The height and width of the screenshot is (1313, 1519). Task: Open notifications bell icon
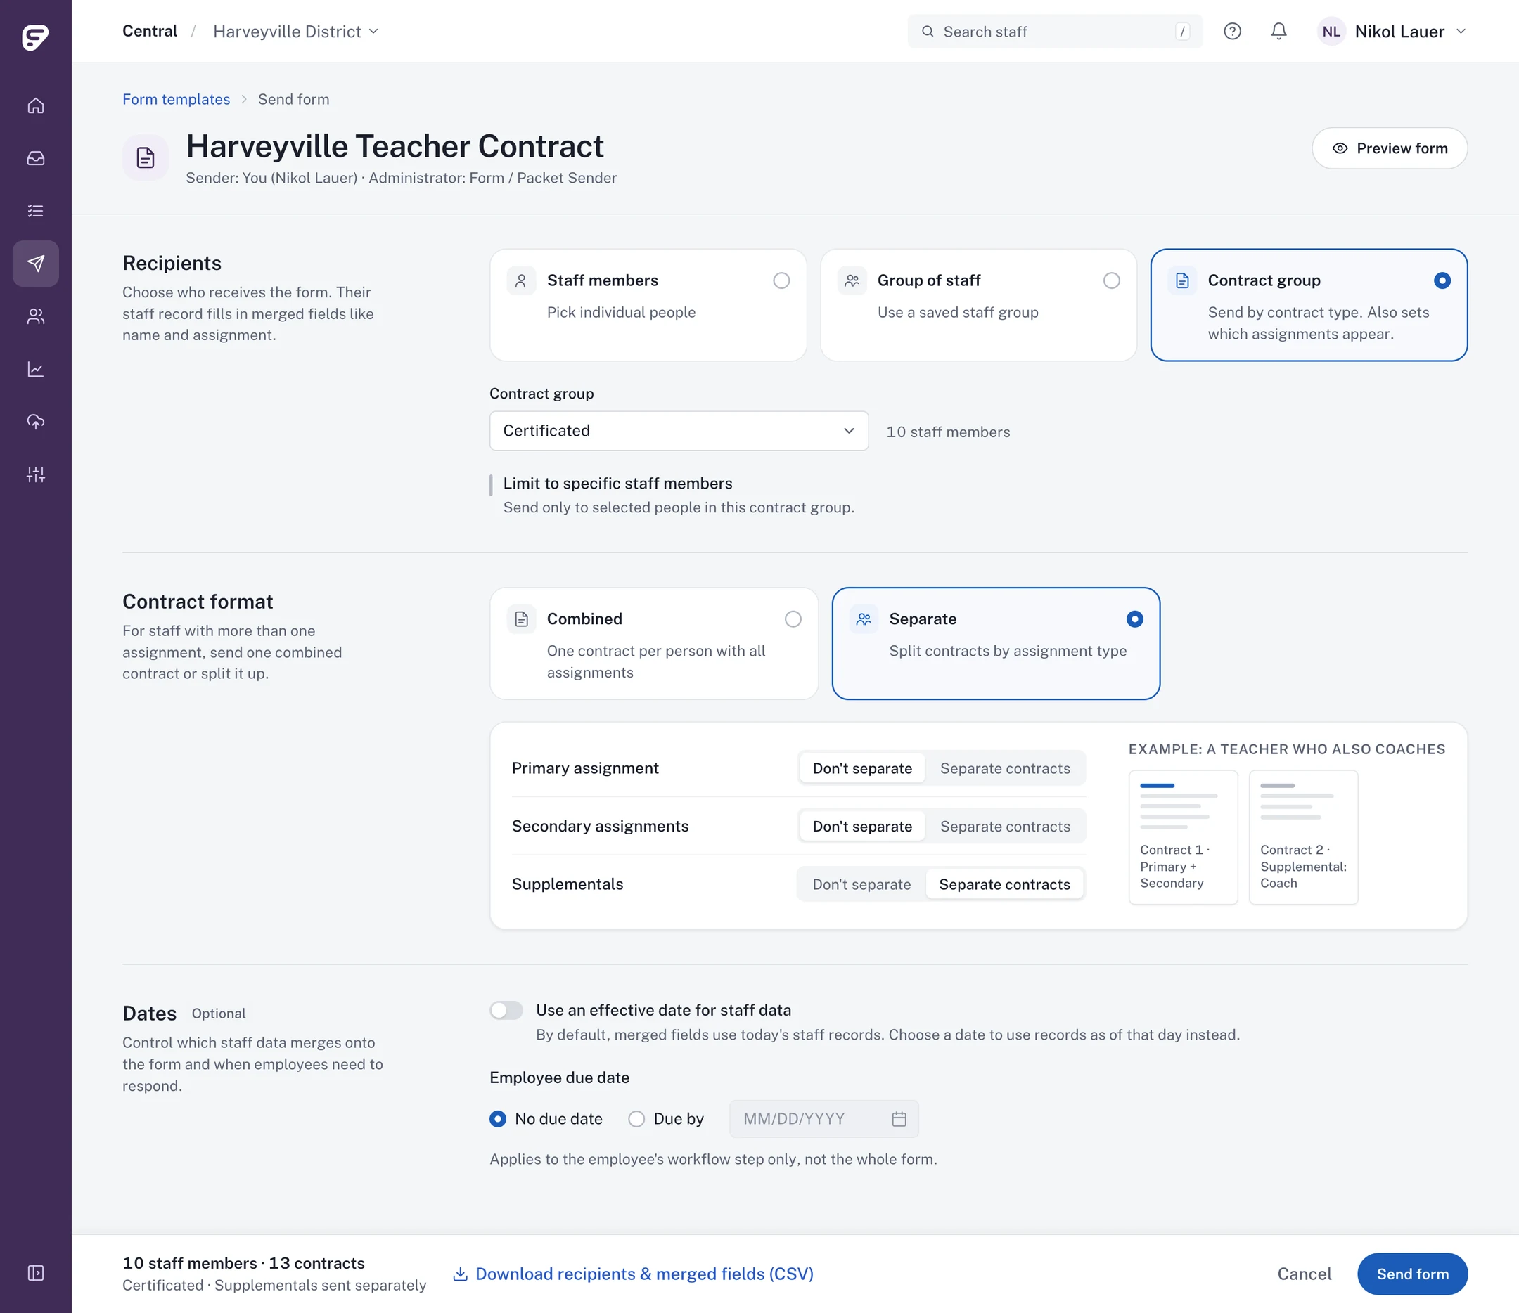(x=1278, y=32)
